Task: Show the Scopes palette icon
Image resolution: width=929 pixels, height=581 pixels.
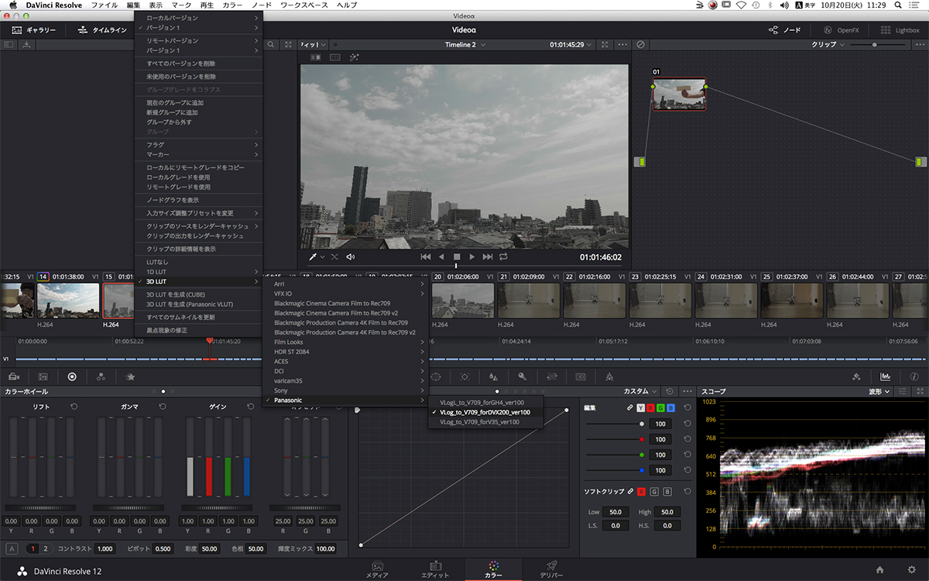Action: 886,376
